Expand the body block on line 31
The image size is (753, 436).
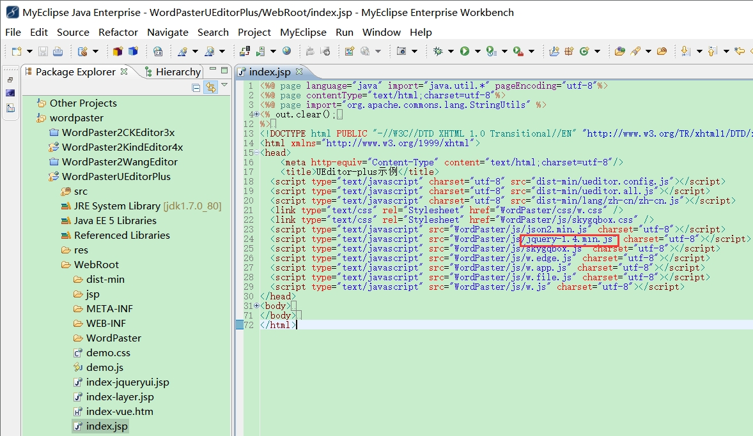[256, 306]
